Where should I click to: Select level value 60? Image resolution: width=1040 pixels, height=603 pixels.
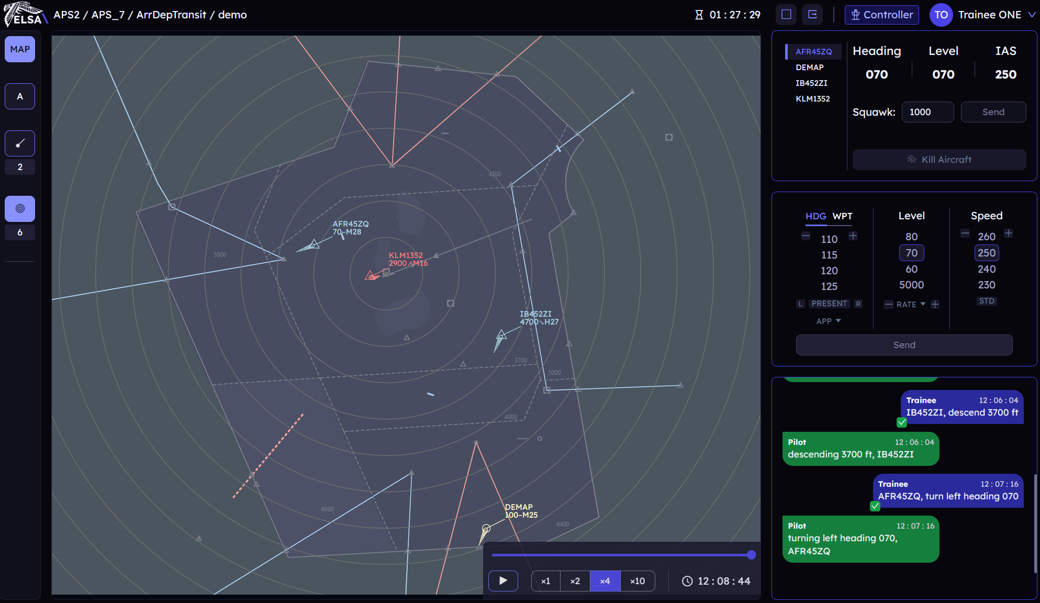tap(911, 269)
